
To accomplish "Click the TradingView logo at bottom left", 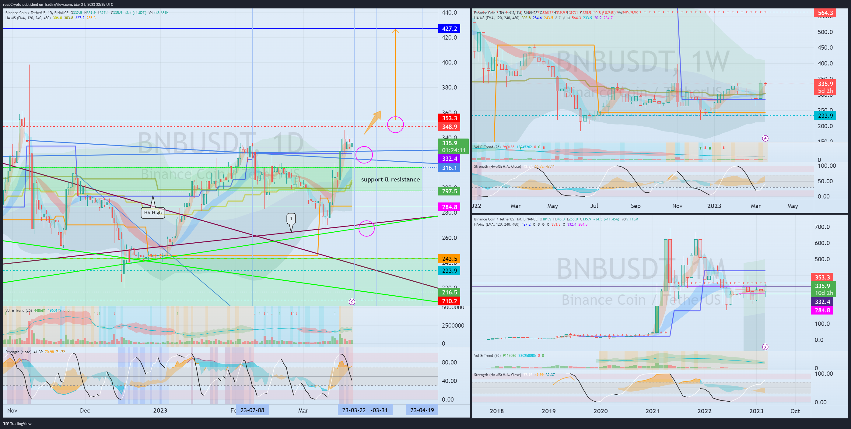I will [x=18, y=424].
